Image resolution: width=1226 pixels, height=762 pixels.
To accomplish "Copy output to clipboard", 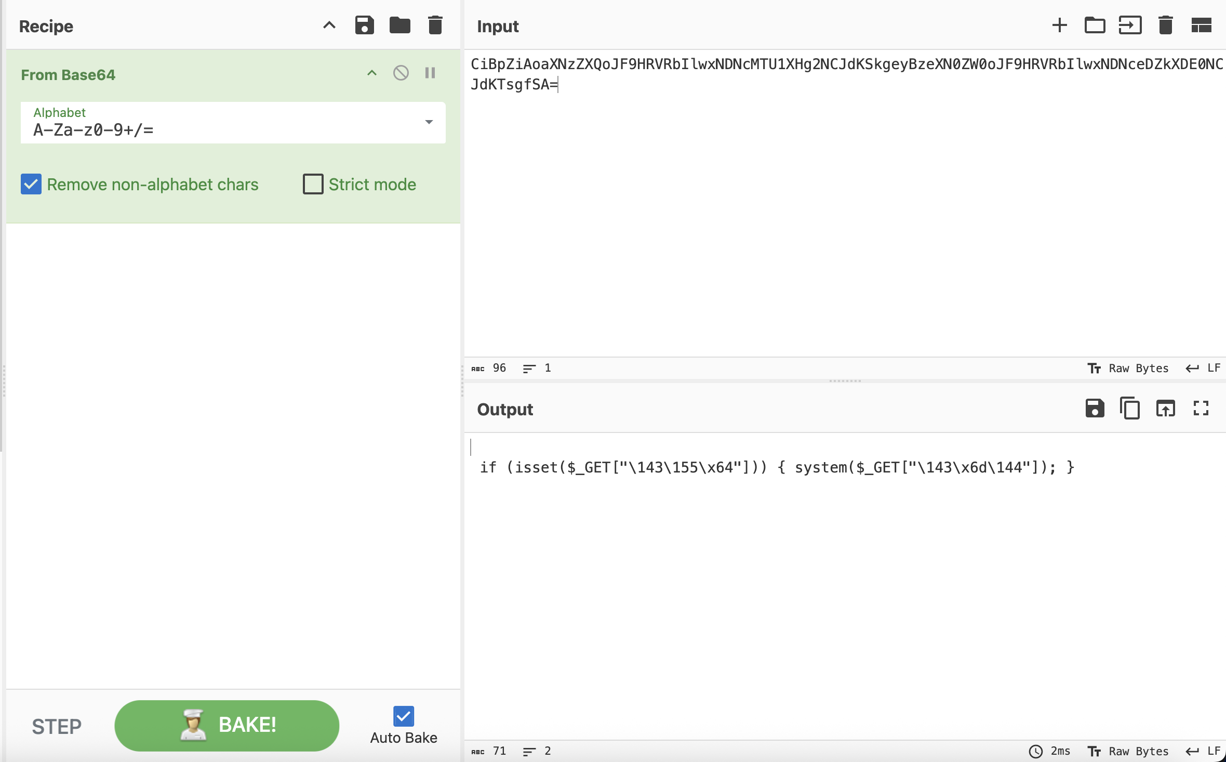I will coord(1130,409).
